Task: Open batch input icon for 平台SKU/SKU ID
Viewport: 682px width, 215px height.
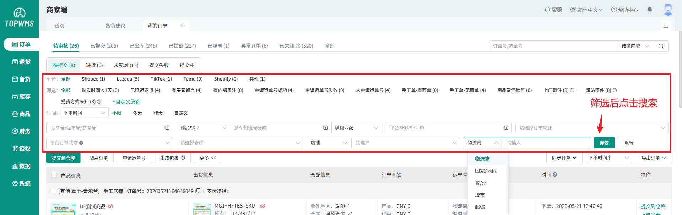Action: click(506, 128)
